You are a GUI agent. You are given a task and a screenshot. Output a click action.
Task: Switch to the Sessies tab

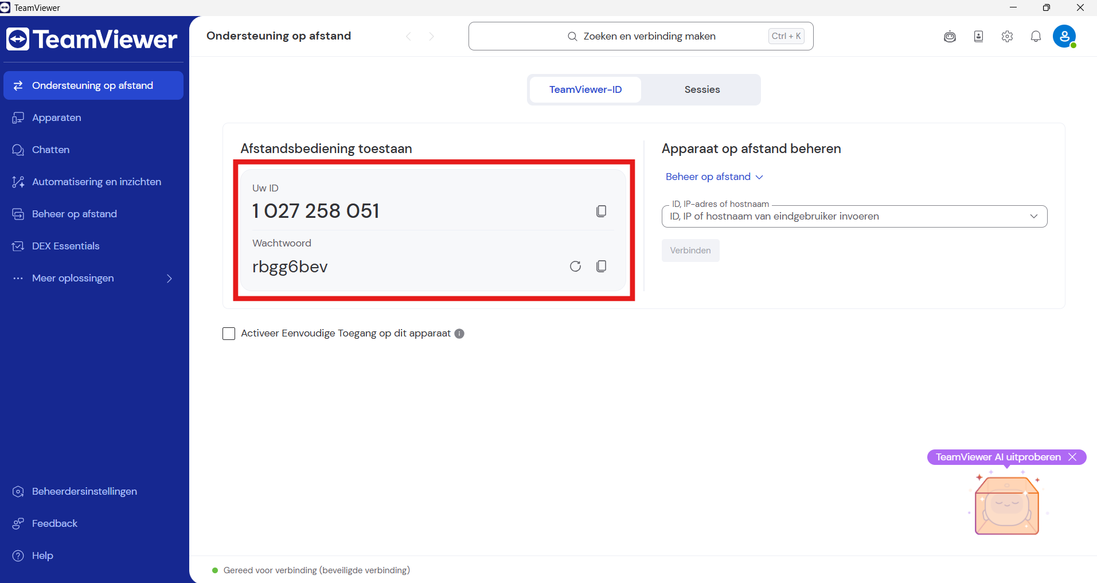[x=702, y=89]
